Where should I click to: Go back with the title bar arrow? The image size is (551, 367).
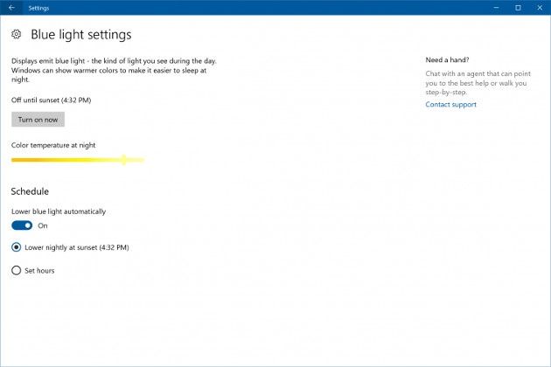pos(11,7)
